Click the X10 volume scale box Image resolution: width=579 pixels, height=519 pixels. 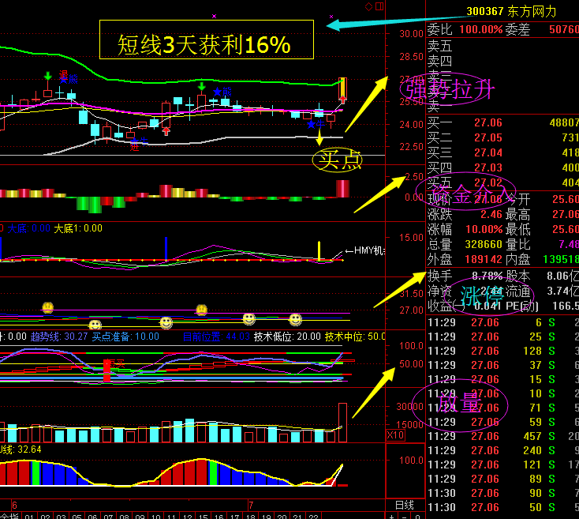click(395, 435)
